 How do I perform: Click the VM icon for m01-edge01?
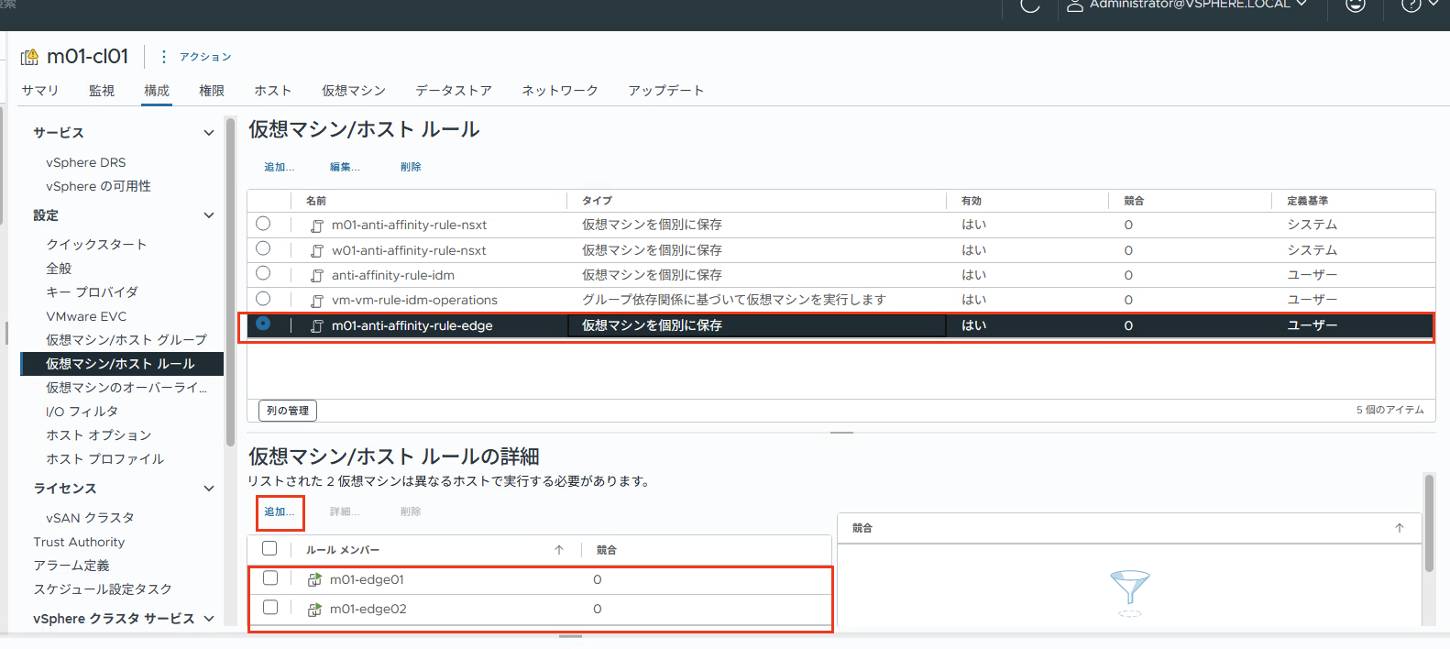pos(314,579)
